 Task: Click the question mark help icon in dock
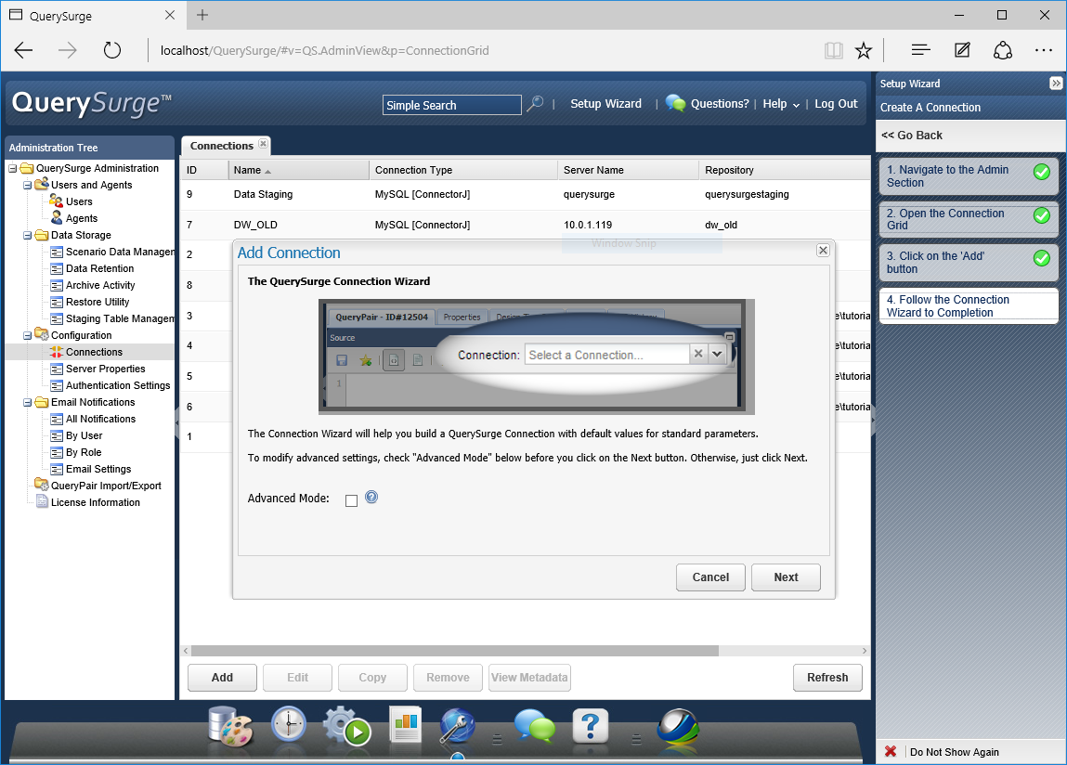click(591, 725)
